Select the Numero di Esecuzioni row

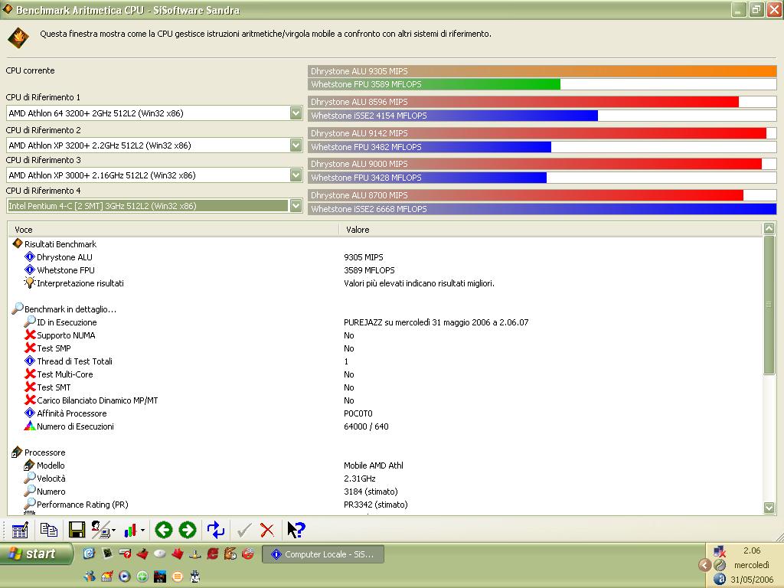[x=386, y=426]
